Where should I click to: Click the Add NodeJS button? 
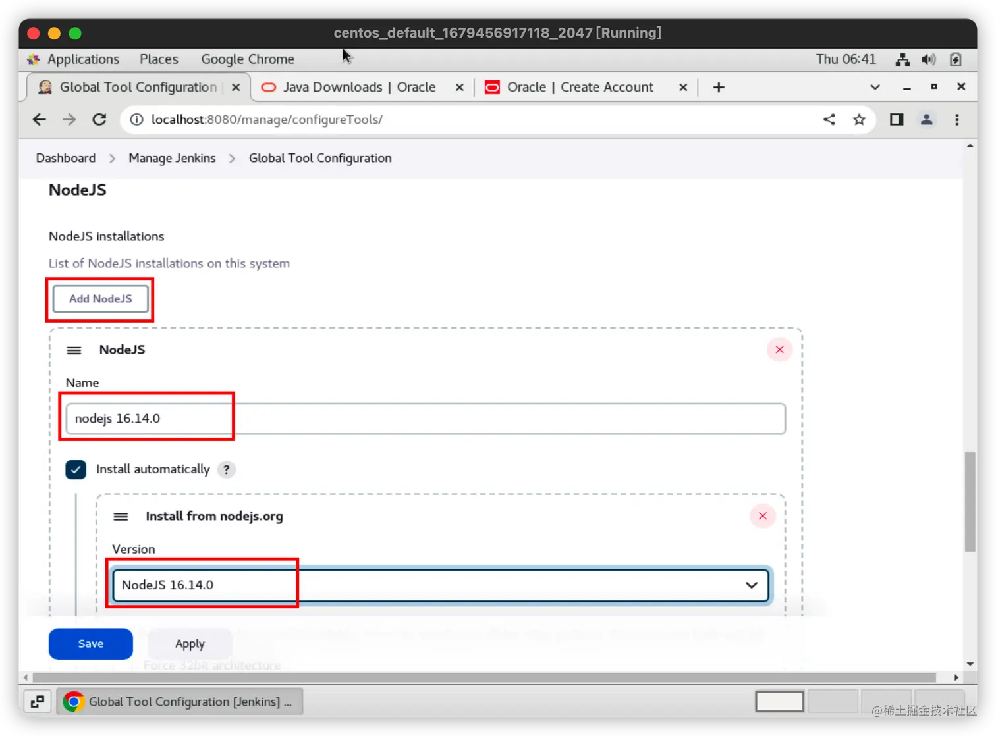click(x=100, y=299)
